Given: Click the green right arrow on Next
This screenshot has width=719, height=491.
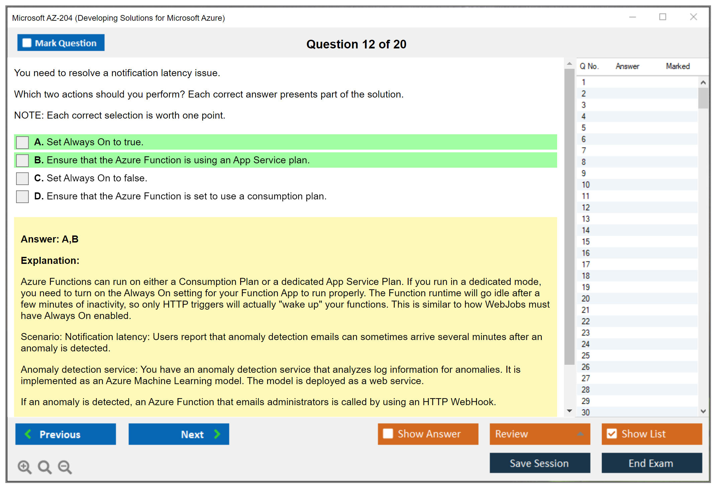Looking at the screenshot, I should click(x=217, y=434).
